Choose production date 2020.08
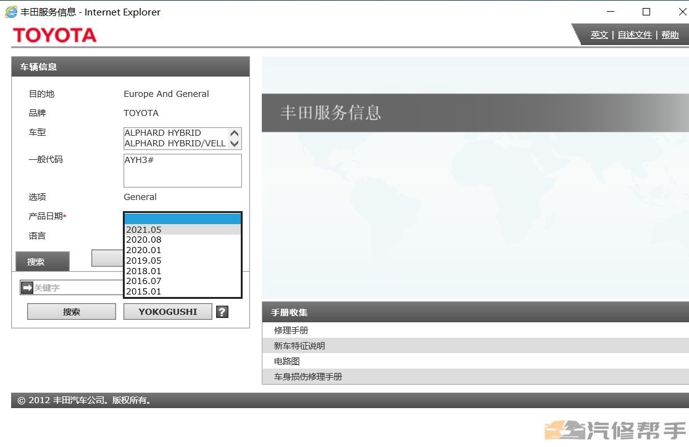 coord(182,240)
